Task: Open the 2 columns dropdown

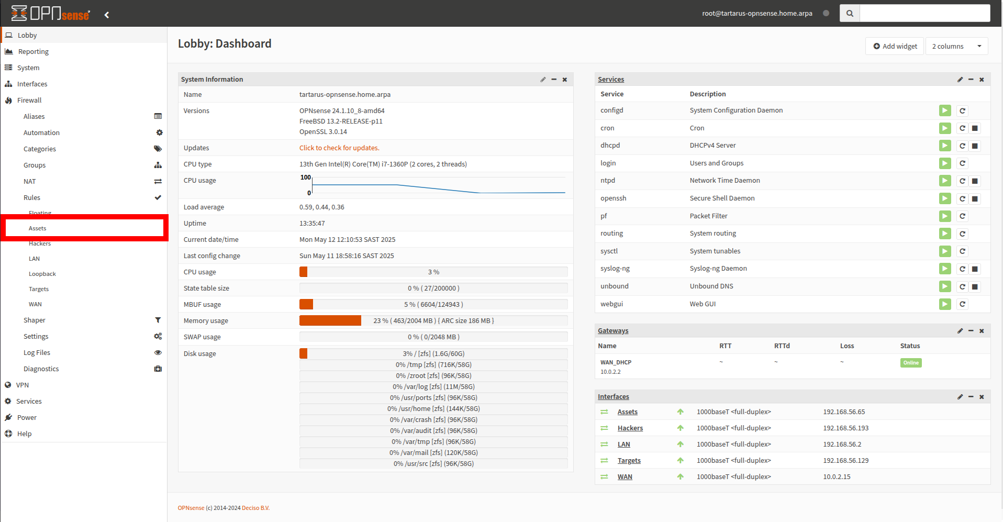Action: tap(956, 46)
